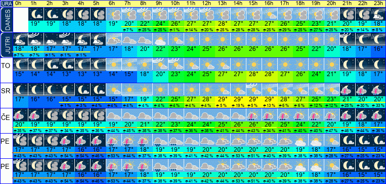Select the SR day label
This screenshot has width=386, height=184.
[x=6, y=91]
